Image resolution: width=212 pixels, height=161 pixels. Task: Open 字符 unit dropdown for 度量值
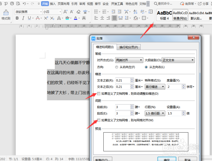190,87
